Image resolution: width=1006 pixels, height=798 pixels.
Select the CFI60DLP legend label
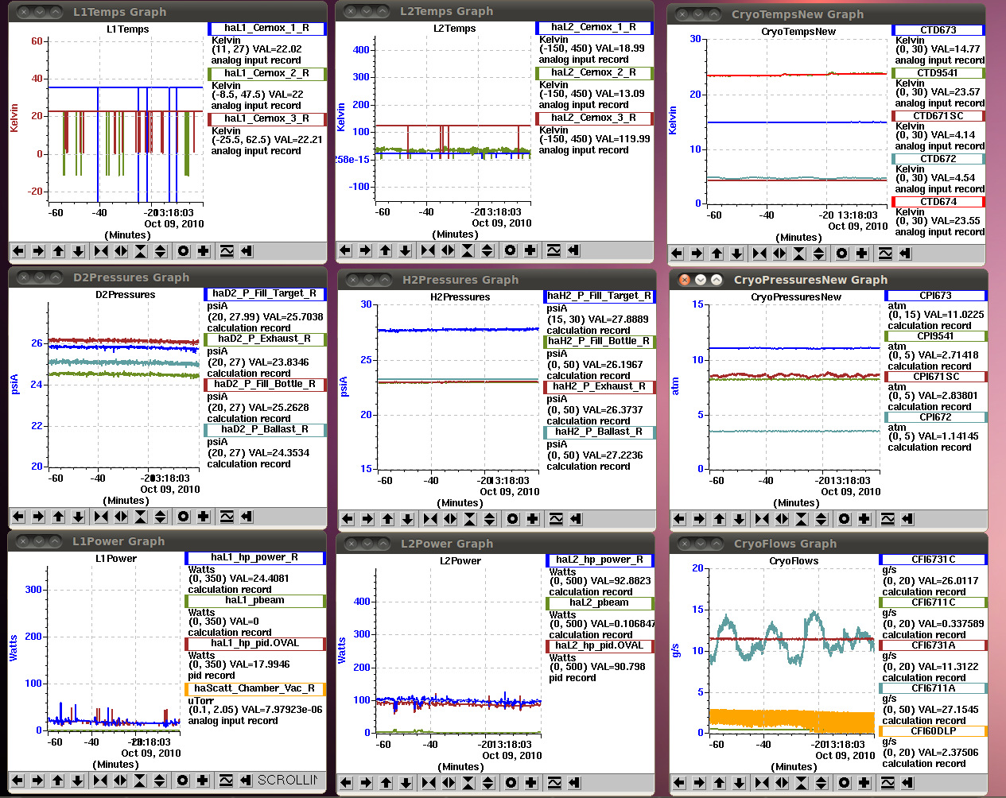[x=934, y=731]
